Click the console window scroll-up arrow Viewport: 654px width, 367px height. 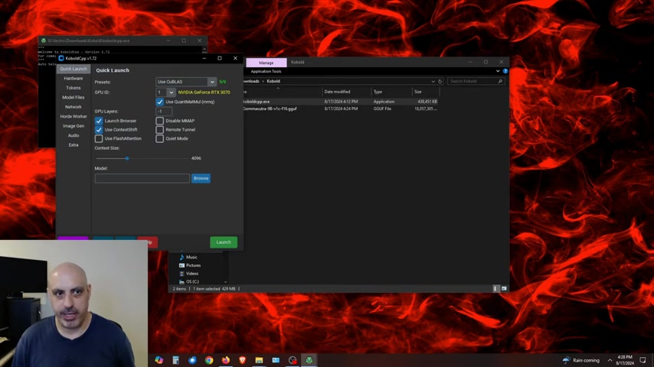point(204,49)
